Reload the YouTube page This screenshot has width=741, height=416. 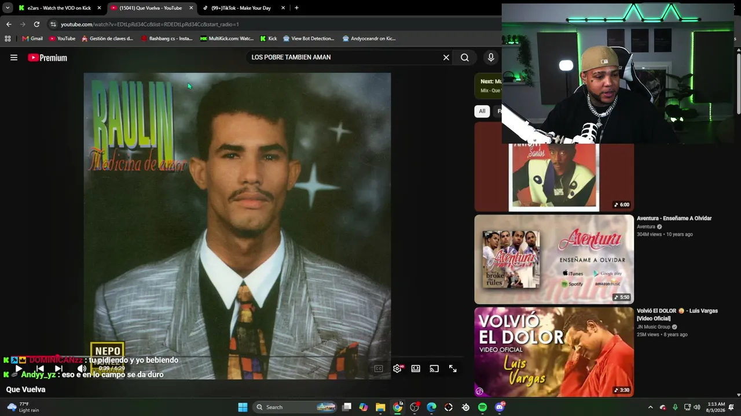pos(36,24)
